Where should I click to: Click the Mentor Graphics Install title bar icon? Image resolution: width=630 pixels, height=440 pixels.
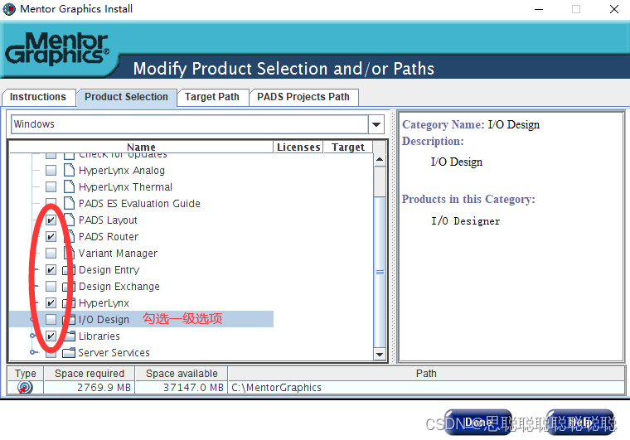[x=9, y=9]
